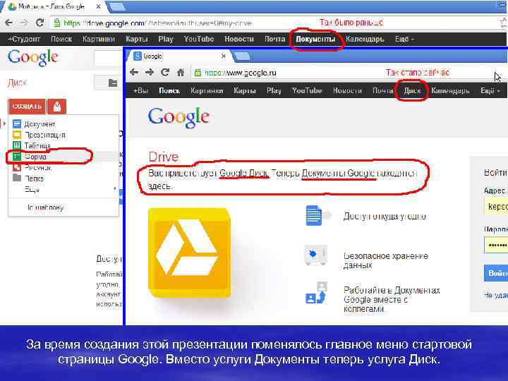The image size is (508, 381).
Task: Click the blue Документ icon in create menu
Action: click(16, 123)
